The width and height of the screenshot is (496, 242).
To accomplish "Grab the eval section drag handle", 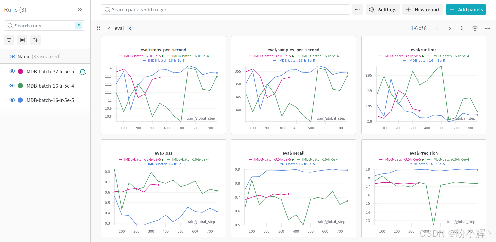I will click(98, 28).
